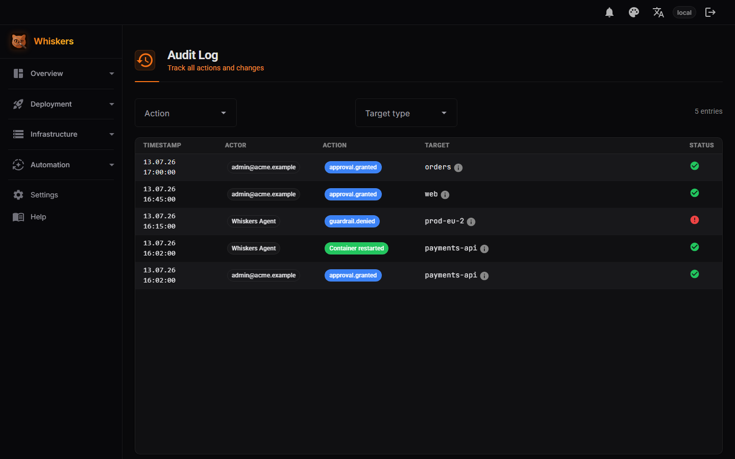Click admin@acme.example actor in web row

pyautogui.click(x=263, y=194)
